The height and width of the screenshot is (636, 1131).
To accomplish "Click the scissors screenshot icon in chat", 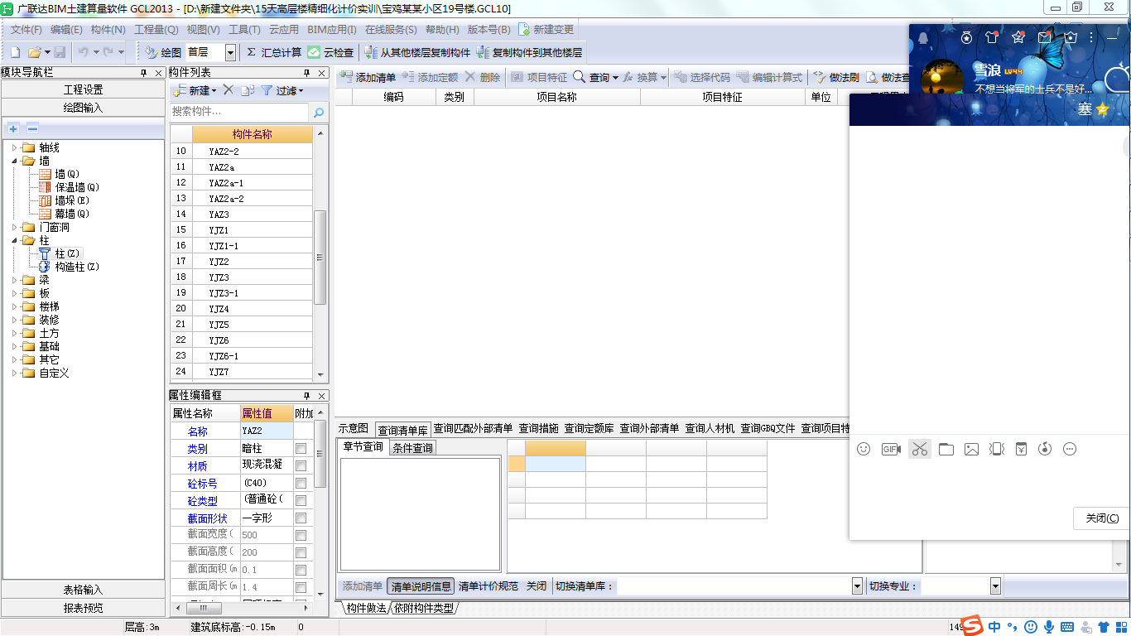I will [919, 449].
